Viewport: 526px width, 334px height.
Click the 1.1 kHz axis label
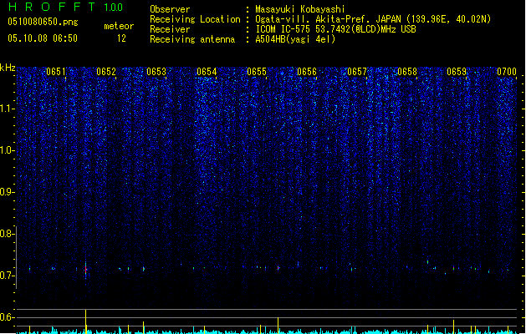(x=7, y=109)
